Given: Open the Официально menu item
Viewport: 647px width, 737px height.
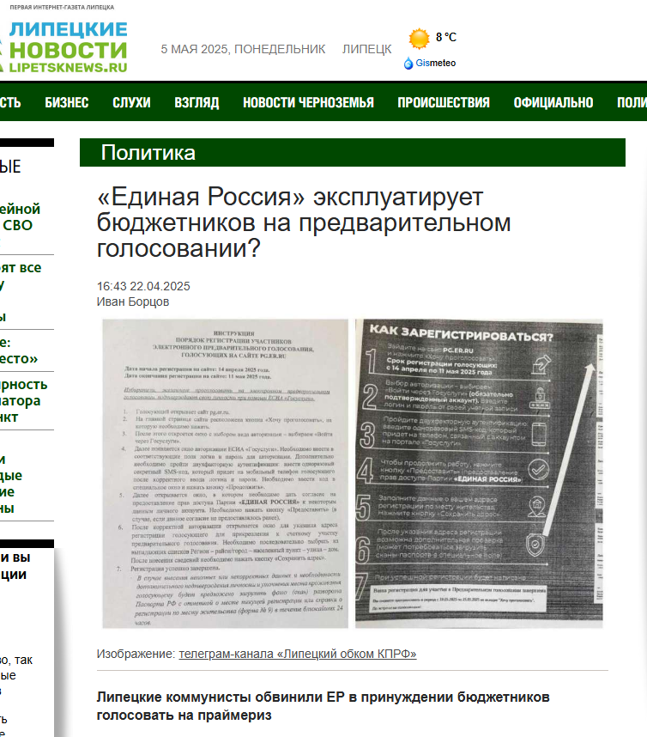Looking at the screenshot, I should [x=553, y=102].
